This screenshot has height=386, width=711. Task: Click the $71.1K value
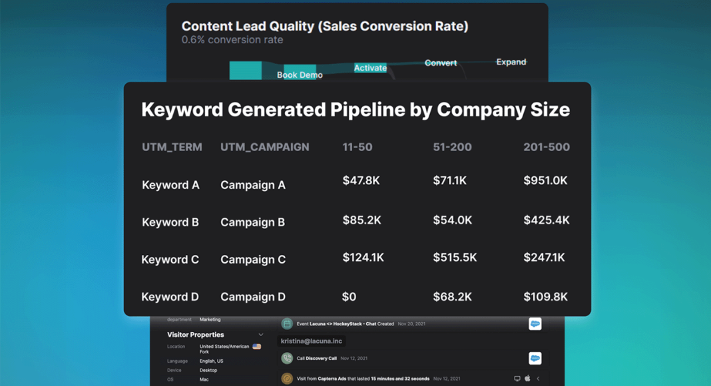(x=449, y=181)
